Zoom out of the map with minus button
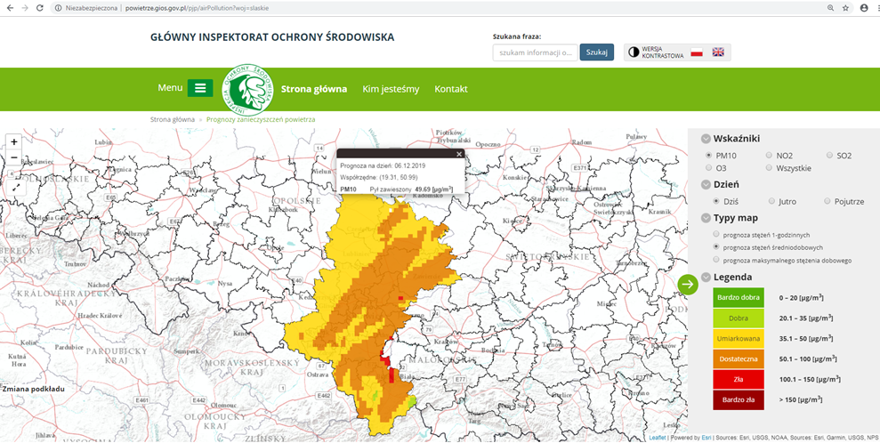This screenshot has width=880, height=443. click(14, 157)
